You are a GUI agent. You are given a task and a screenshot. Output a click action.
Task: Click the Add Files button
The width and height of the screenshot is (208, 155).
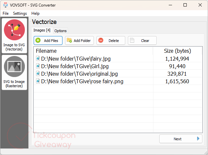pos(48,41)
